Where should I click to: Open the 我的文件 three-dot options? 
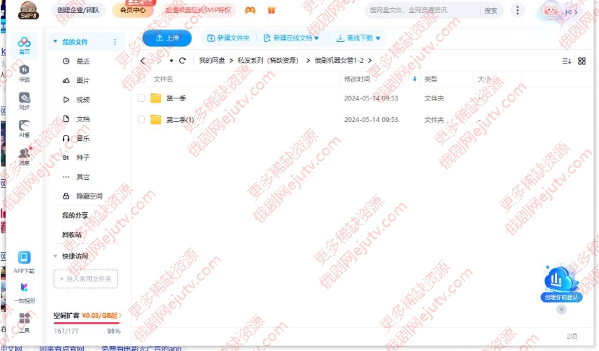(115, 42)
